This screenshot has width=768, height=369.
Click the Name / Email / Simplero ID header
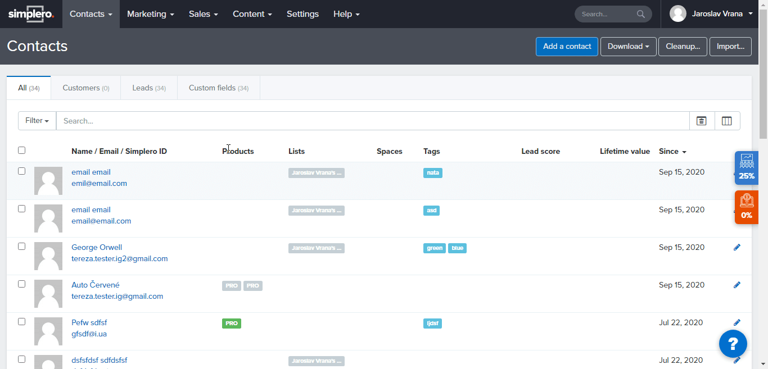pos(119,151)
